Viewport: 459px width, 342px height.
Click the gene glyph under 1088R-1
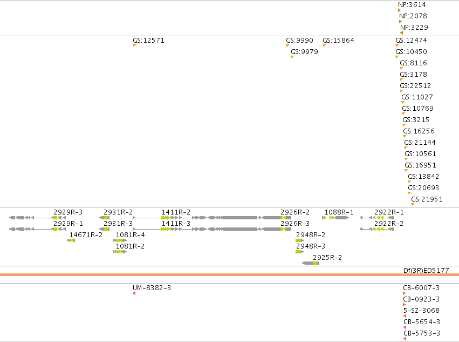click(x=335, y=218)
